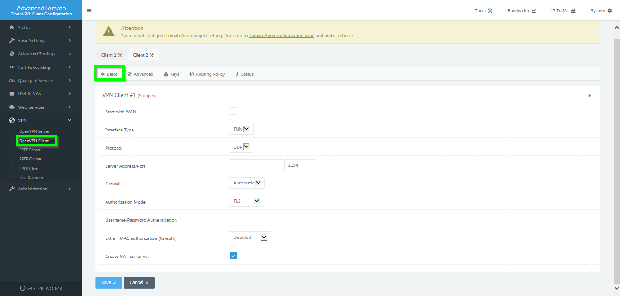
Task: Click the USB & NAS folder icon
Action: [x=12, y=94]
